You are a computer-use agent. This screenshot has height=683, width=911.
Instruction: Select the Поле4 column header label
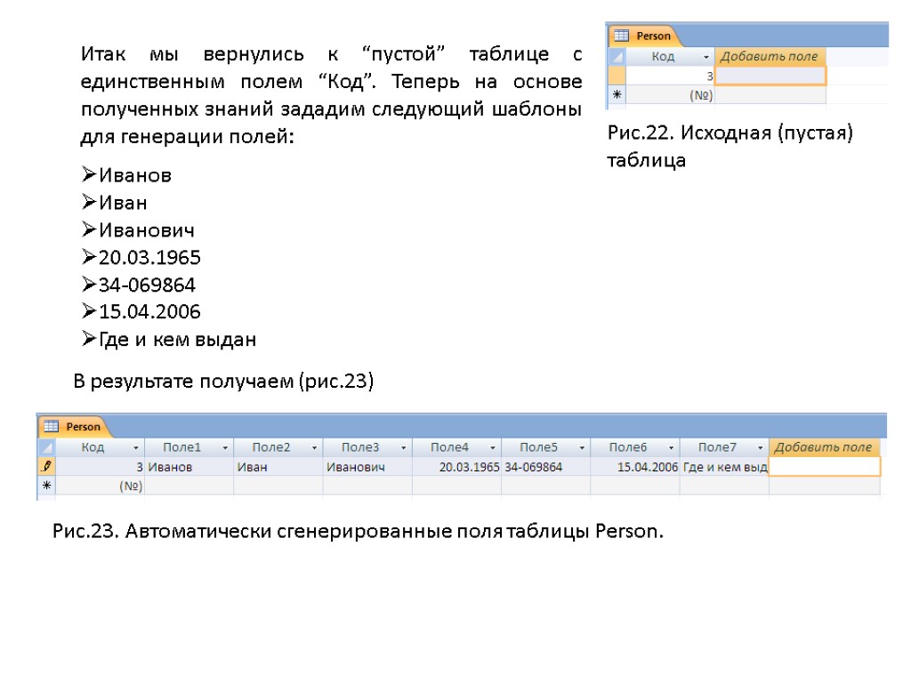449,447
